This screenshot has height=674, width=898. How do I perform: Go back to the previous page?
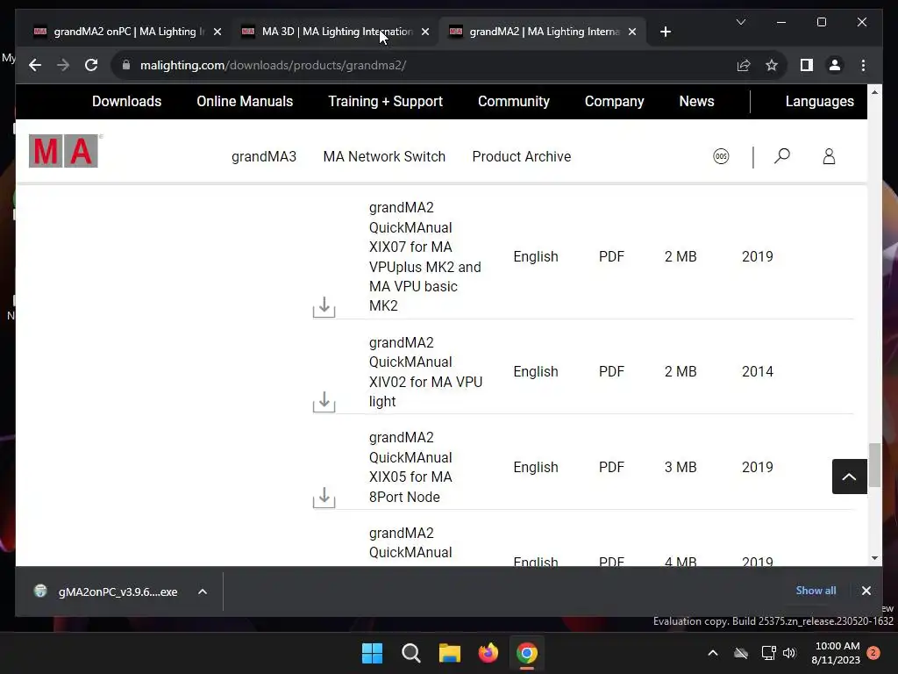click(x=35, y=65)
